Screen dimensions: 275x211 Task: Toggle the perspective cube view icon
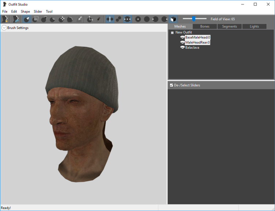[173, 19]
